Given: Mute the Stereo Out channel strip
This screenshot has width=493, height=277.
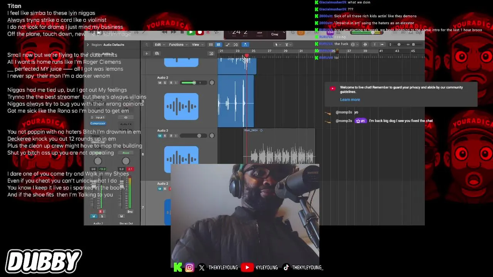Looking at the screenshot, I should pyautogui.click(x=121, y=216).
